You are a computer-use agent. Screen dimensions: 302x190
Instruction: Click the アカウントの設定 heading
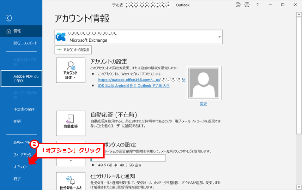click(x=109, y=62)
